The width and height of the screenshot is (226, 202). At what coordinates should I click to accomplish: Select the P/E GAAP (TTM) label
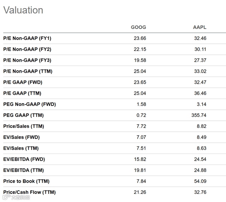pos(22,93)
